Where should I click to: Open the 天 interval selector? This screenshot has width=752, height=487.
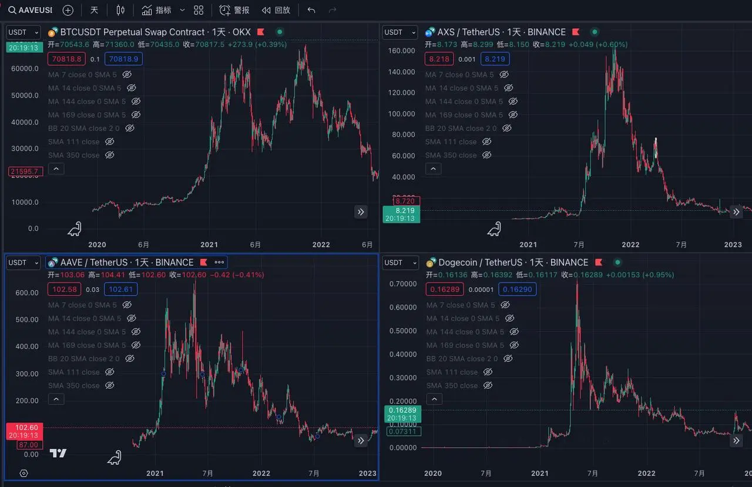point(93,10)
